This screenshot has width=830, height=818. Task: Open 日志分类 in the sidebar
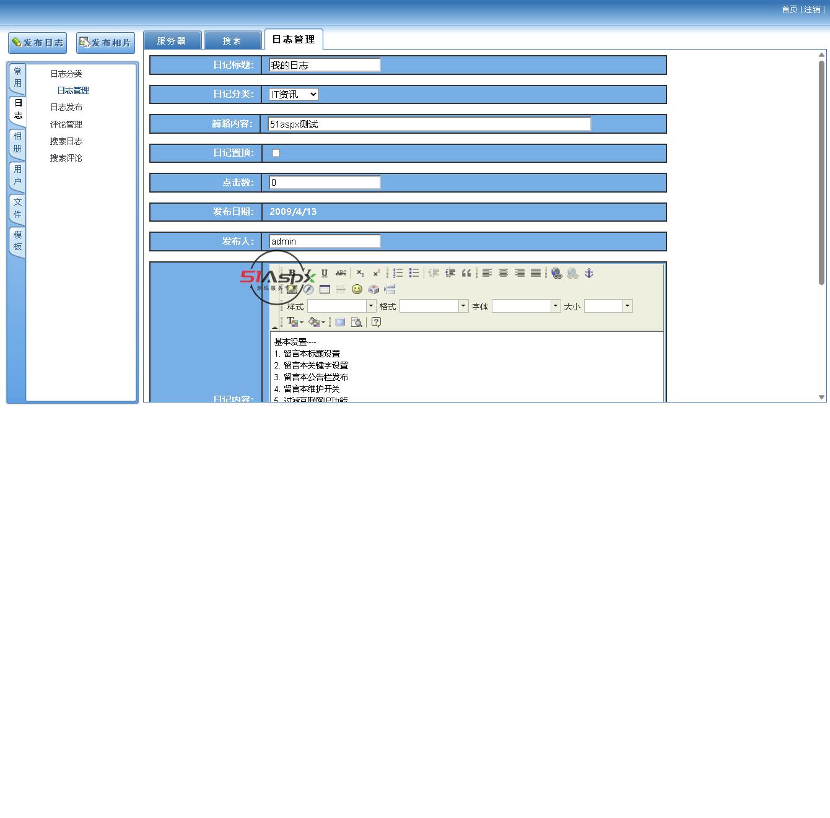pos(66,74)
